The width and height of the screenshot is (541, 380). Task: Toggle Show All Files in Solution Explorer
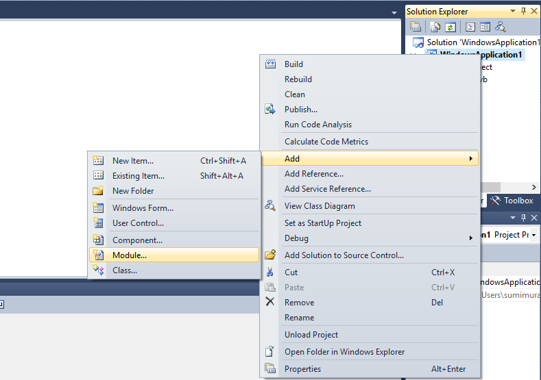click(435, 27)
